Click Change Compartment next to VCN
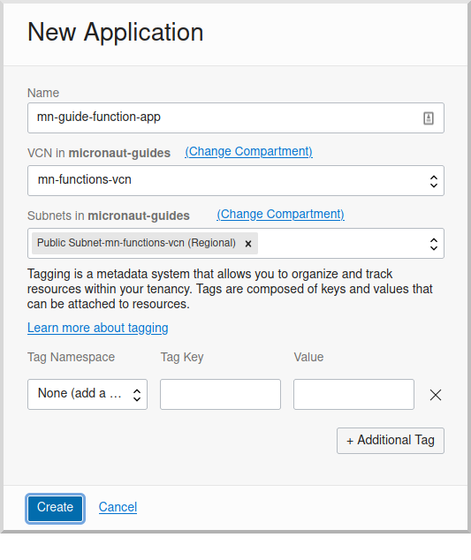This screenshot has height=560, width=471. point(248,151)
